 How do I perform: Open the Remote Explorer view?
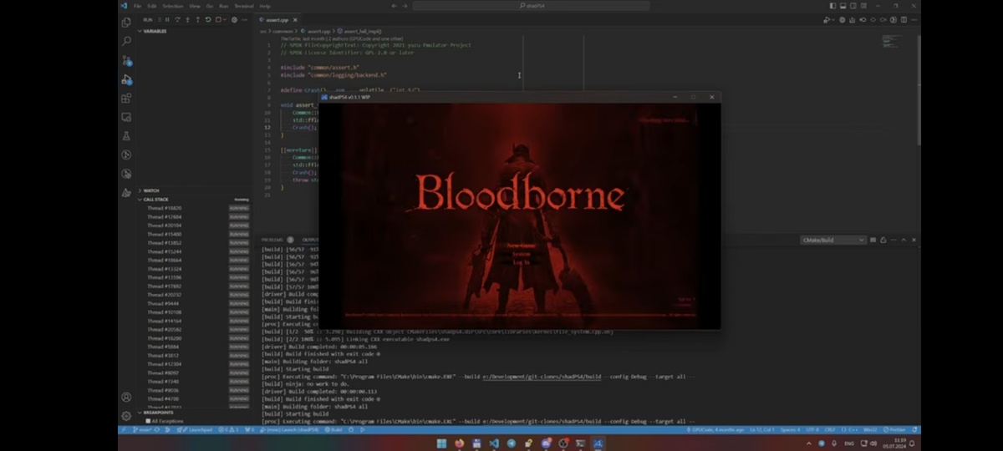coord(126,117)
